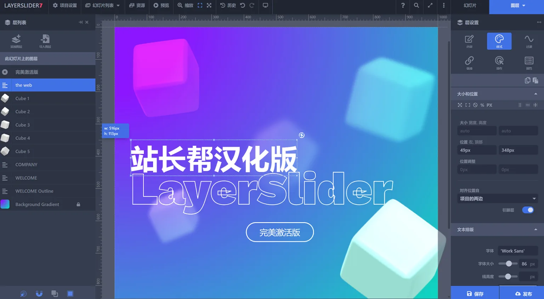Select the Cube 5 layer
This screenshot has height=299, width=544.
tap(48, 151)
